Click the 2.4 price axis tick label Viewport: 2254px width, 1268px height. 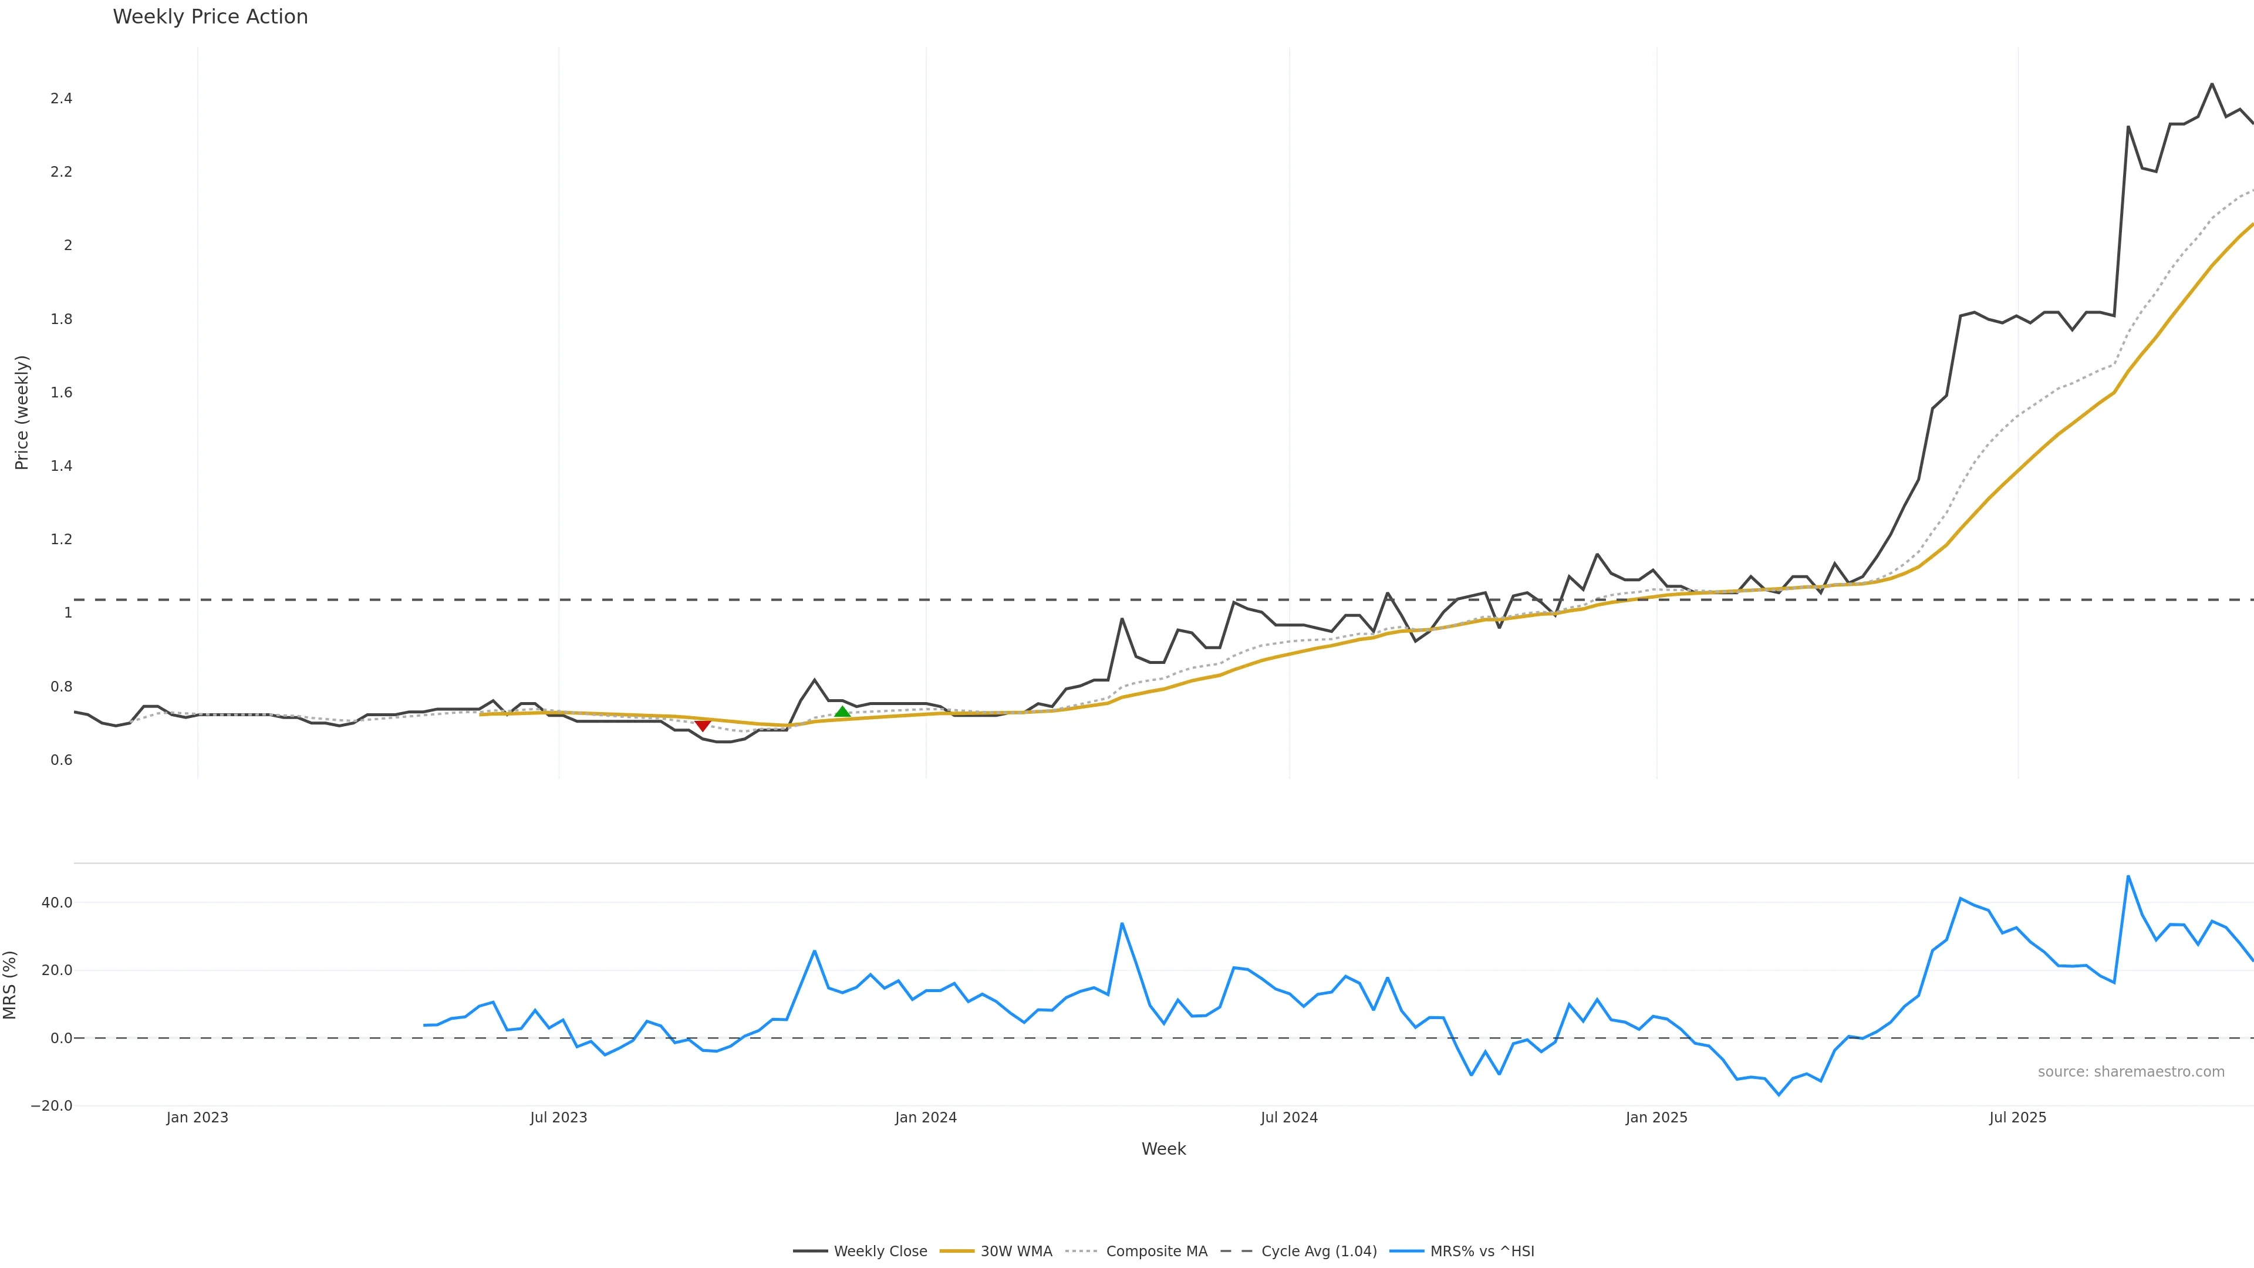[61, 99]
